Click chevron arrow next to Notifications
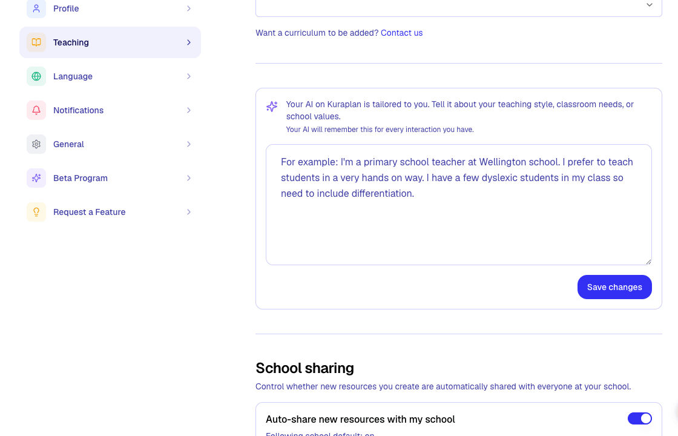The image size is (678, 436). (189, 110)
